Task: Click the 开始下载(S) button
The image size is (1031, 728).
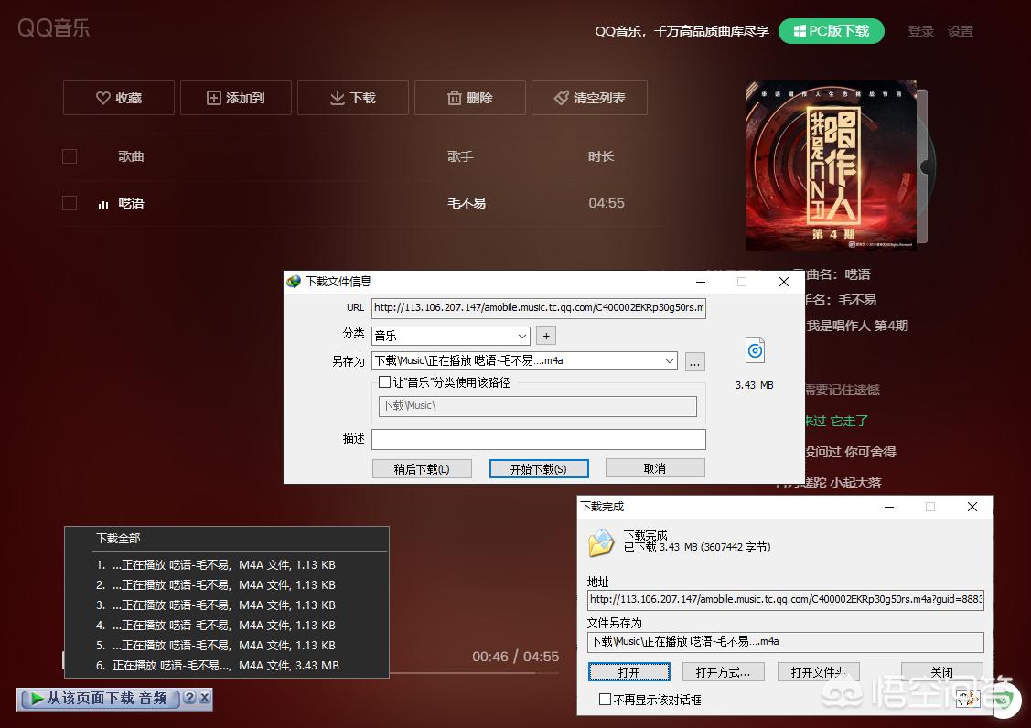Action: [539, 469]
